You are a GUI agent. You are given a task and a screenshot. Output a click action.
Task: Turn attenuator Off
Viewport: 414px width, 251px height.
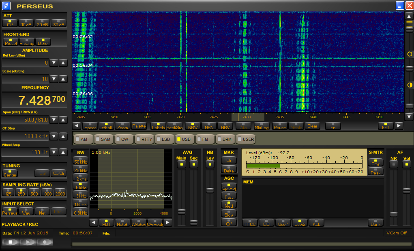10,23
